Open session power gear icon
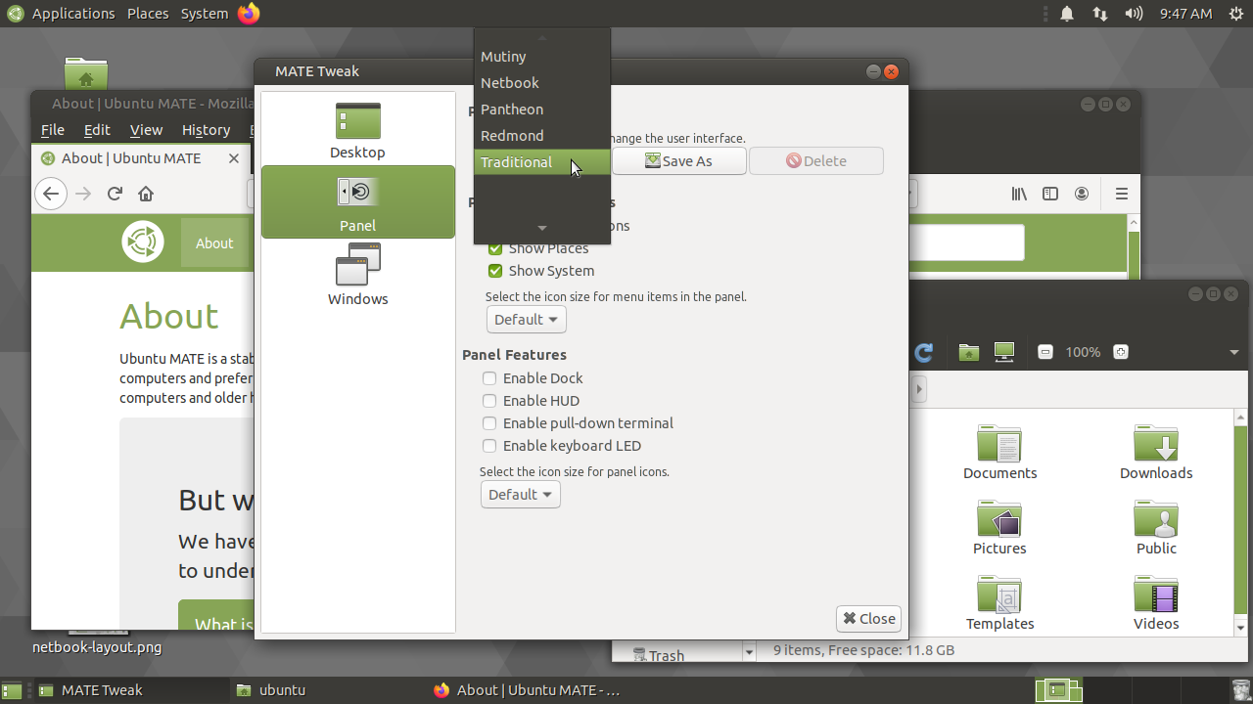 1236,14
